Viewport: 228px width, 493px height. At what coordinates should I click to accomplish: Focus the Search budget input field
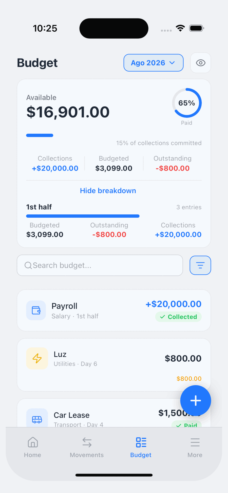click(100, 265)
